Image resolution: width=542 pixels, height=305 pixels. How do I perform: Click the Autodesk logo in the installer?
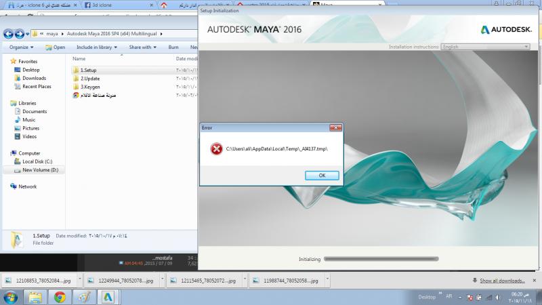506,30
